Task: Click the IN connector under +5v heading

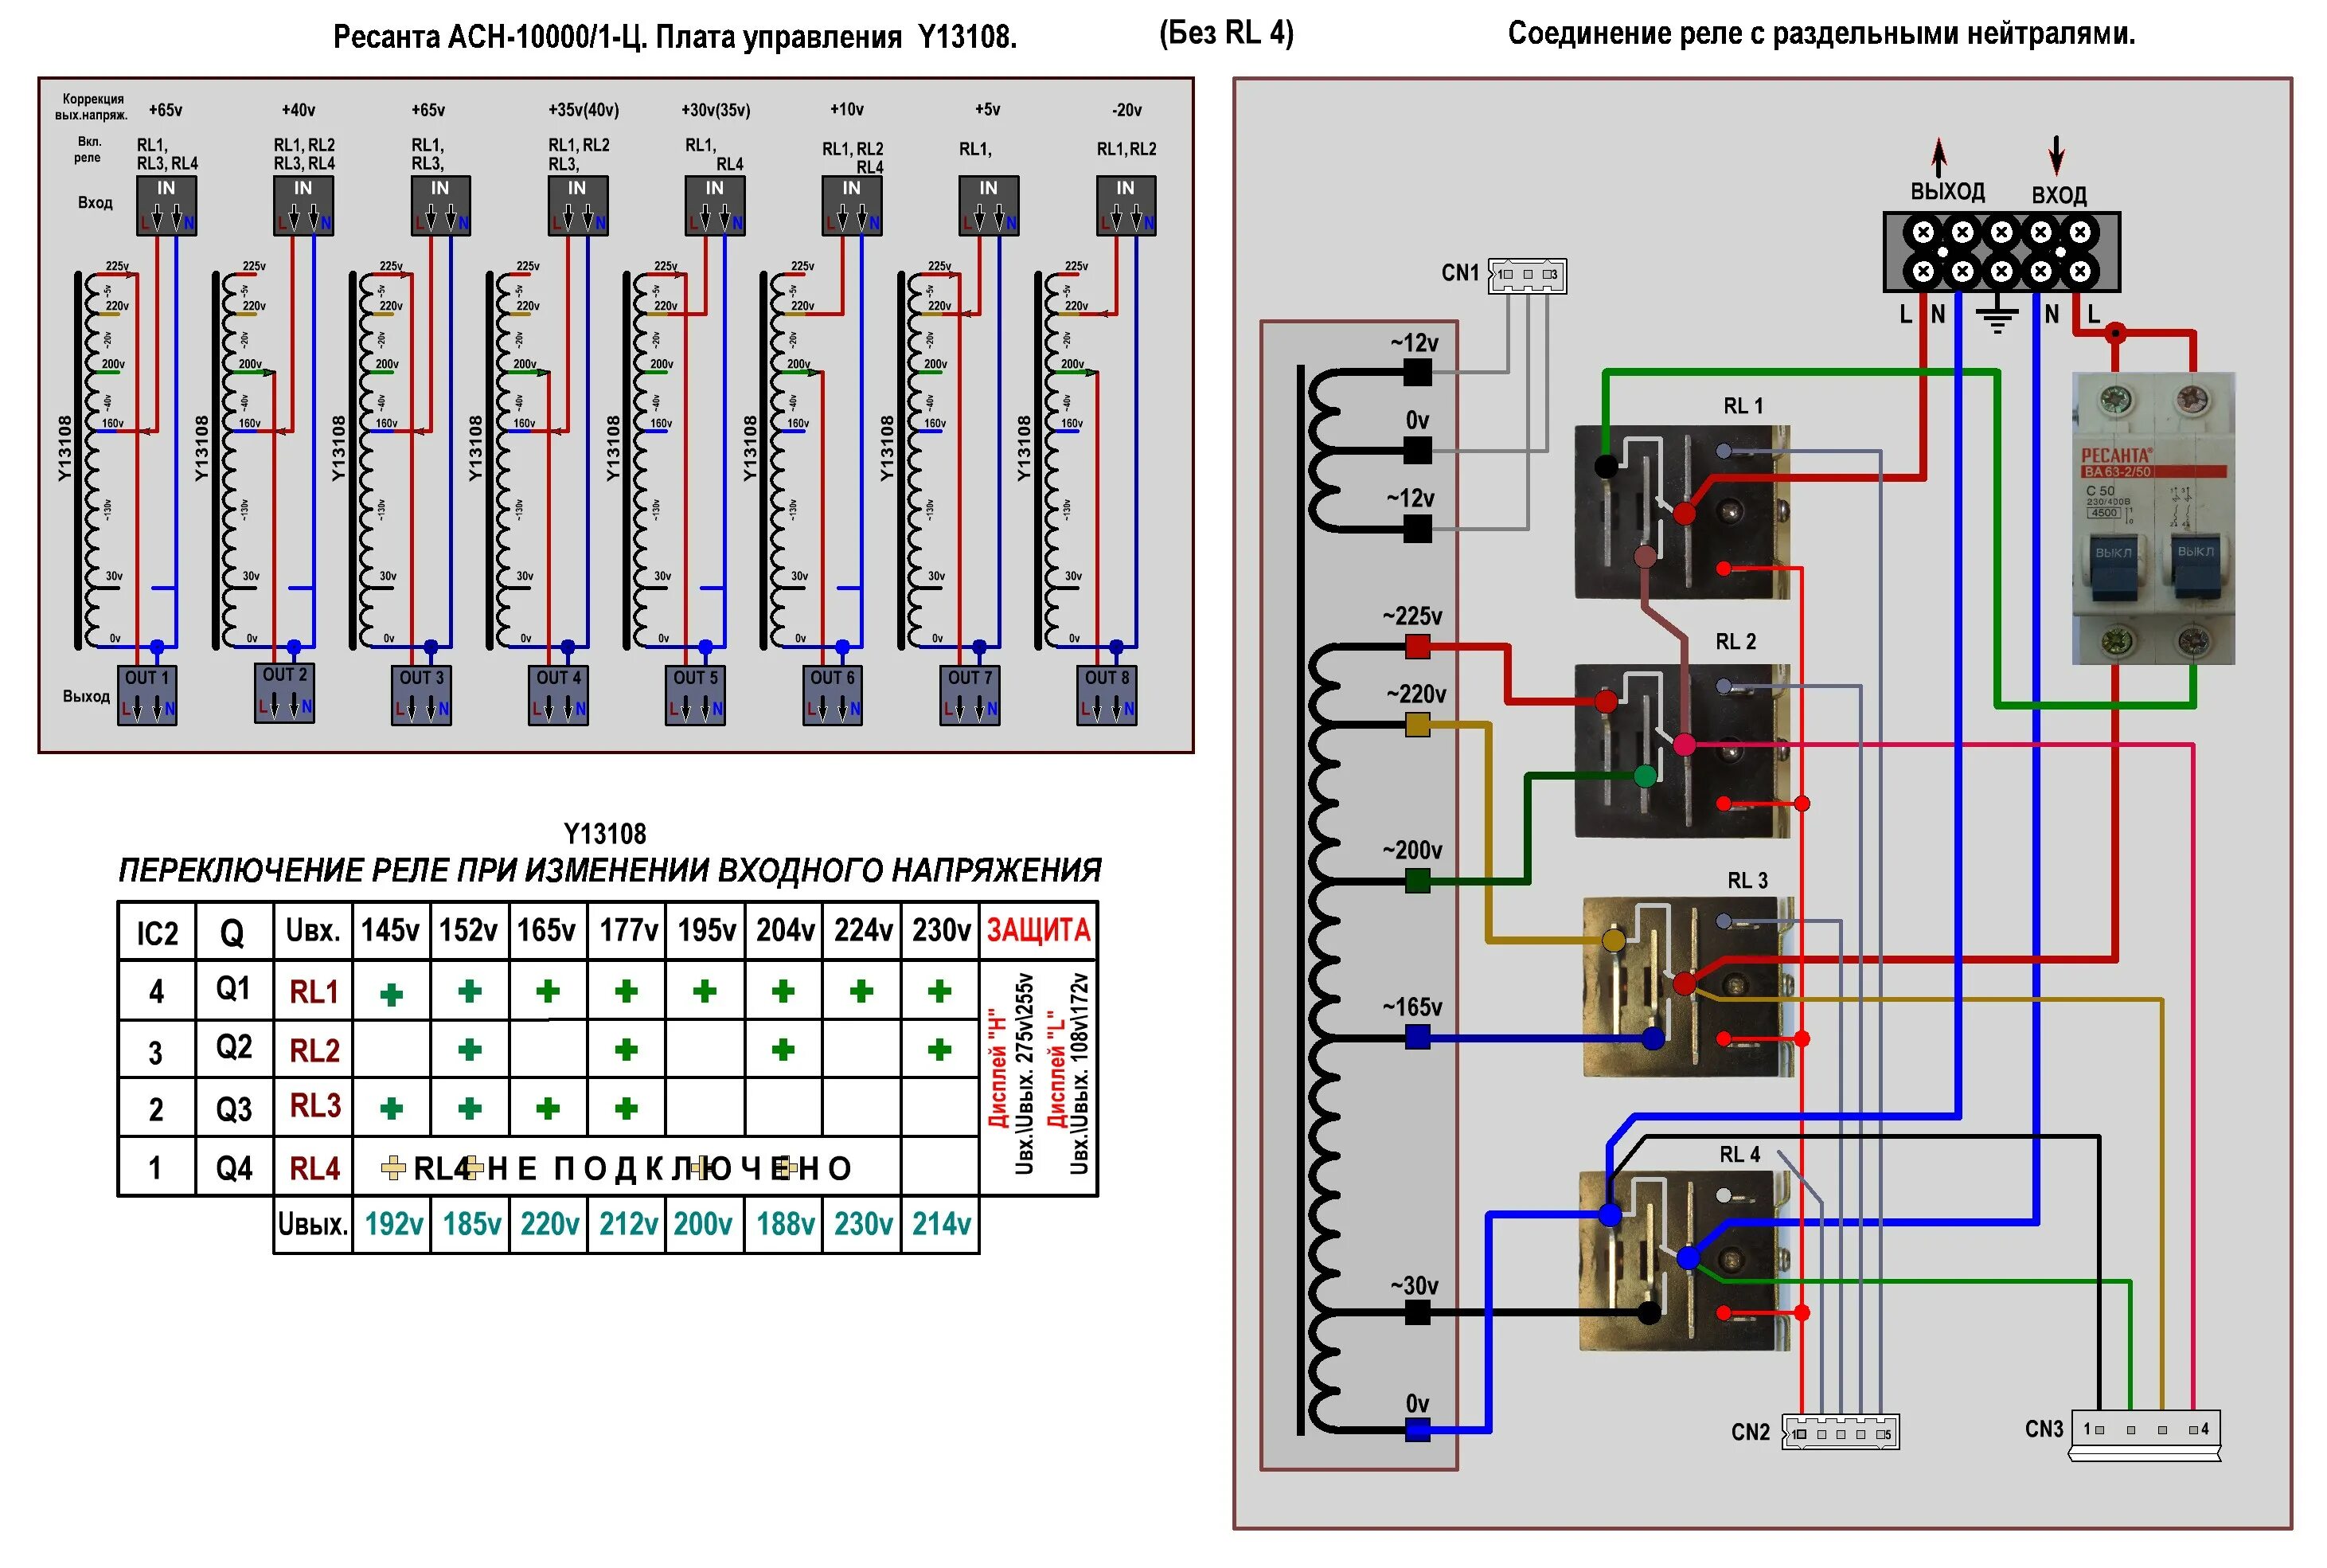Action: click(x=988, y=205)
